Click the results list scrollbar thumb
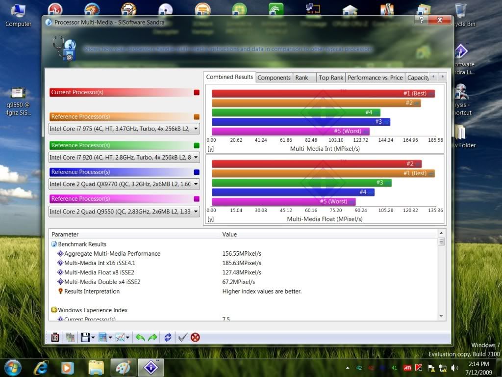Viewport: 502px width, 377px height. (441, 242)
